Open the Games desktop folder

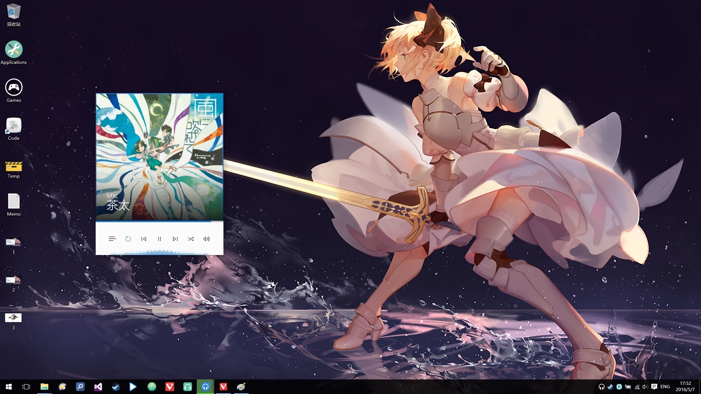[14, 88]
